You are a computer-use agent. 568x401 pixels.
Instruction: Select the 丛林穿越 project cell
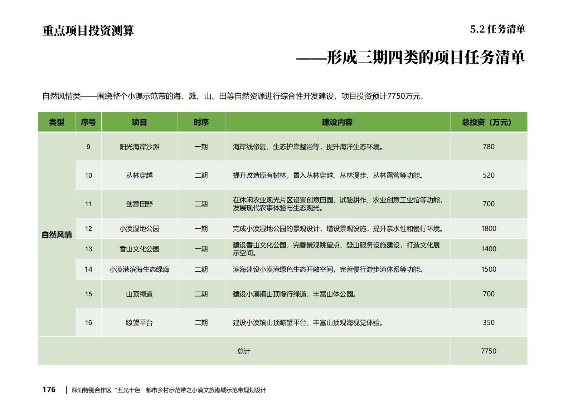140,175
